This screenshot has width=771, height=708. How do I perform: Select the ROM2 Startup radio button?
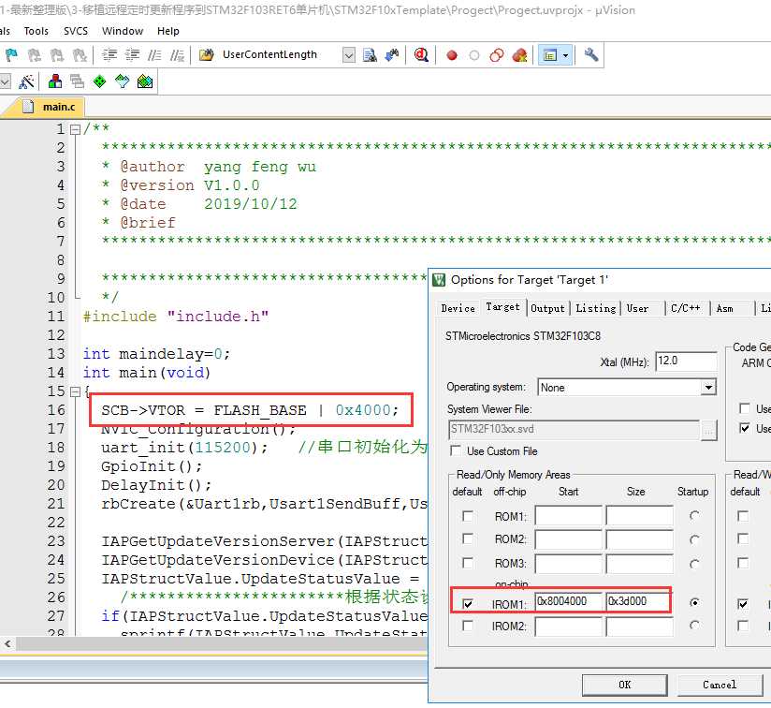tap(694, 539)
